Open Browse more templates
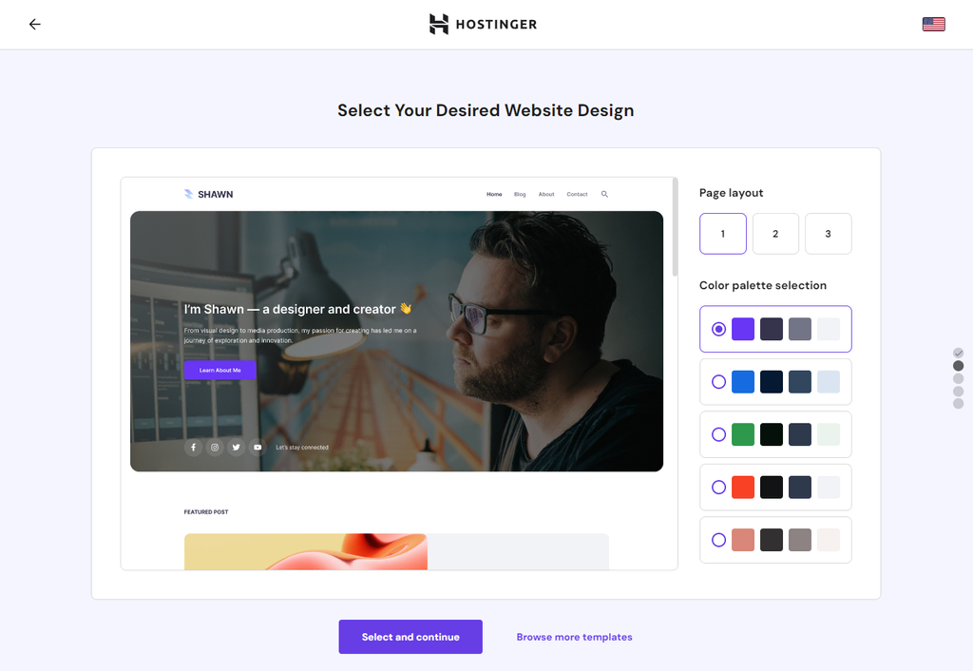Viewport: 973px width, 671px height. tap(574, 637)
